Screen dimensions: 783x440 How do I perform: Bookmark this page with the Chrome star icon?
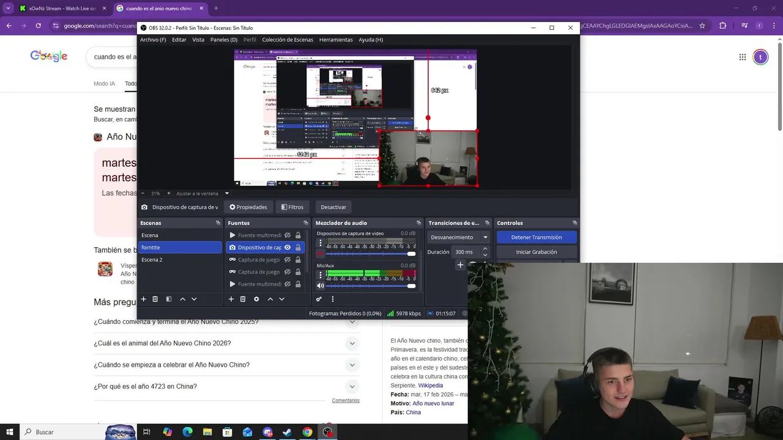(702, 26)
